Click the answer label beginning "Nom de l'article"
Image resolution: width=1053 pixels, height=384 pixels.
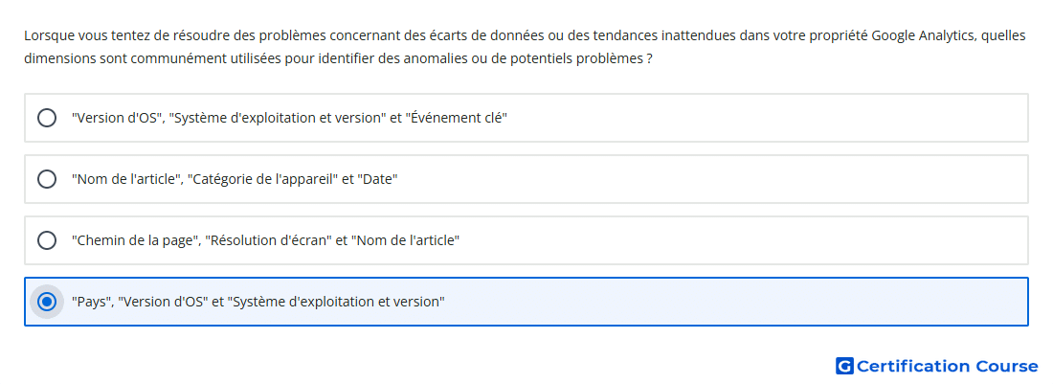click(235, 179)
